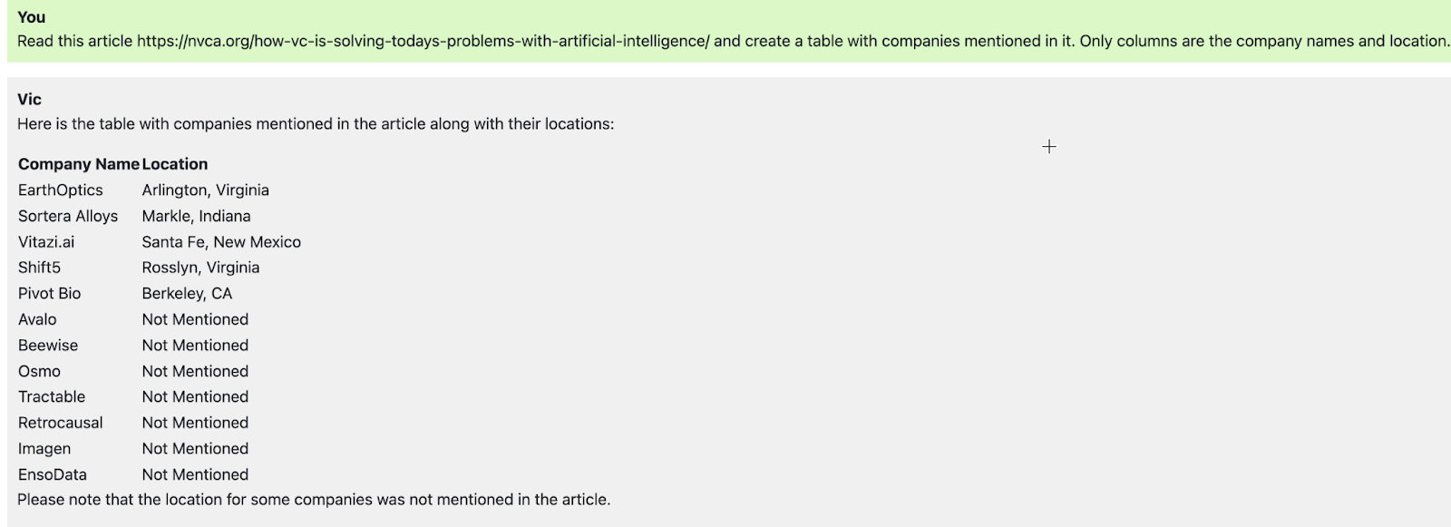Click the NVCA article URL in message

(423, 42)
